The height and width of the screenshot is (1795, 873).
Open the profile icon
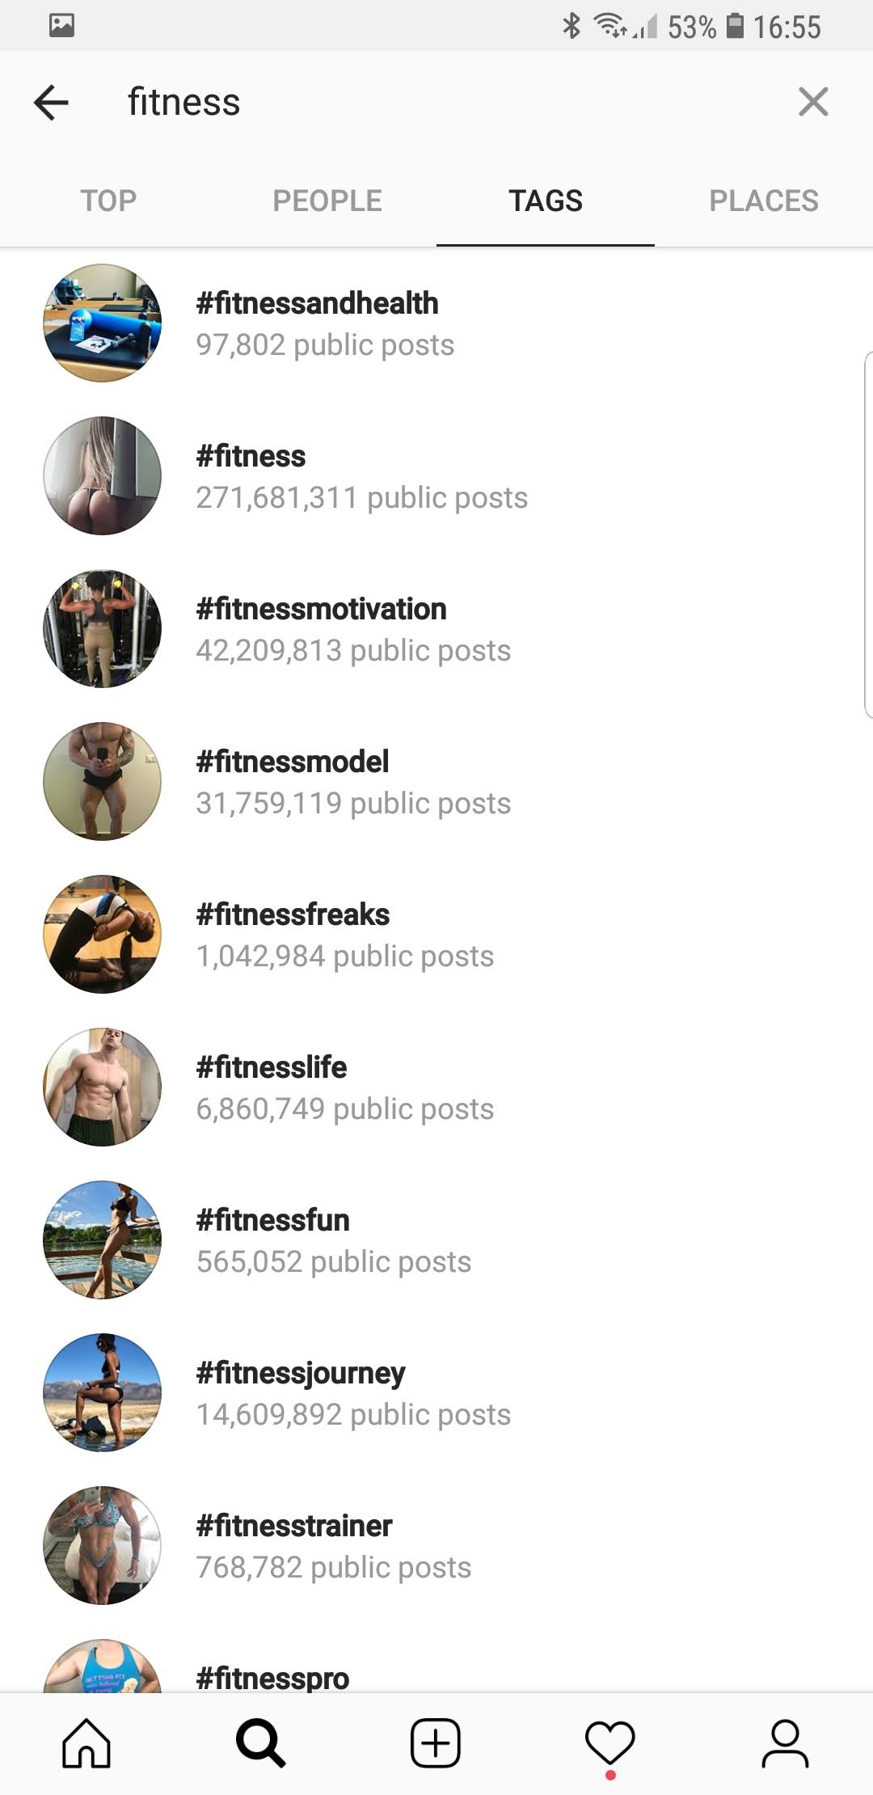pos(785,1743)
